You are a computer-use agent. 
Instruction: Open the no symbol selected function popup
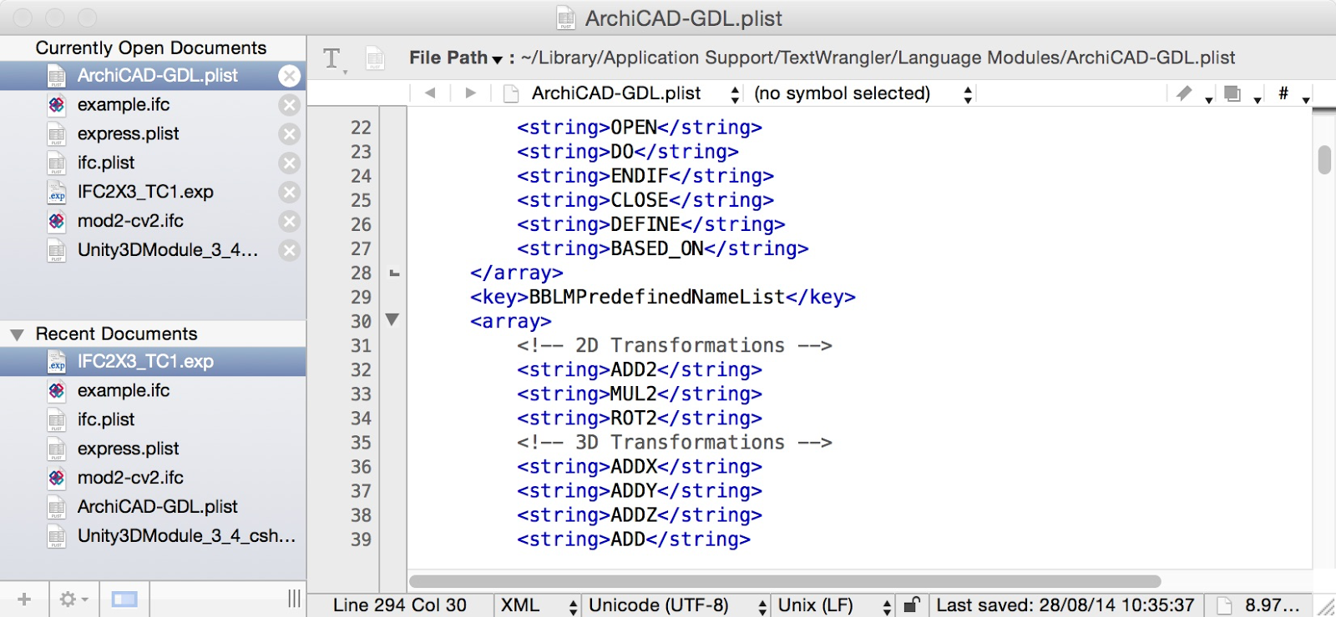pos(863,93)
